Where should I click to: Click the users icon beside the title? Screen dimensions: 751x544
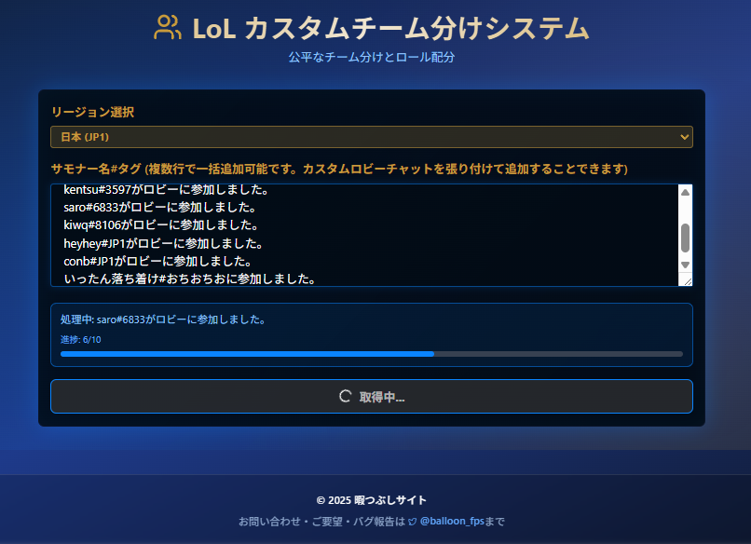coord(168,27)
